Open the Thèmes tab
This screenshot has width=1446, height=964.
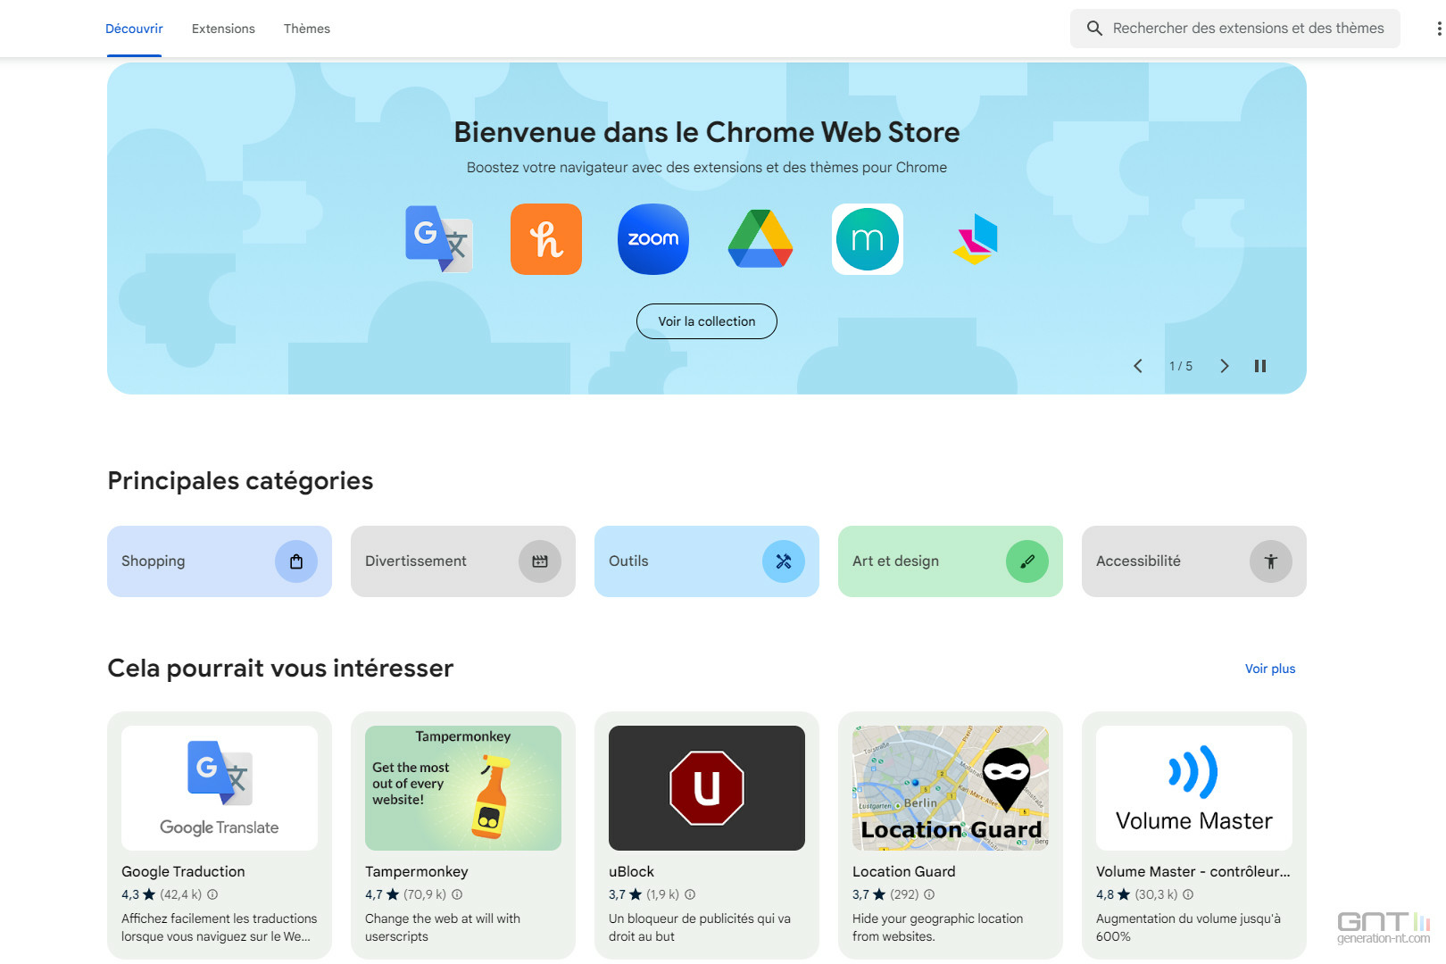(x=307, y=29)
